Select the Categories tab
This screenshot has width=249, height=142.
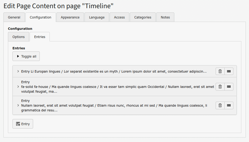click(143, 17)
